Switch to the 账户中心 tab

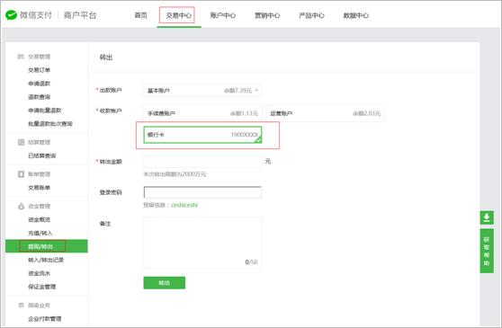223,15
